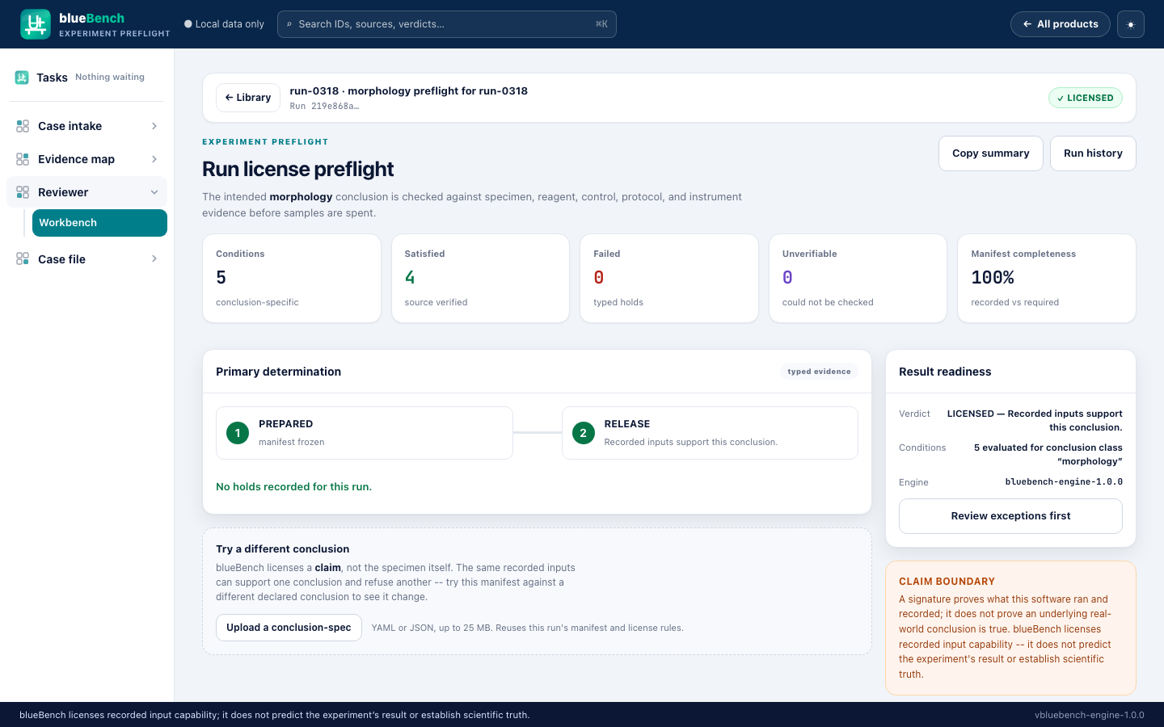Click the Satisfied summary card
The width and height of the screenshot is (1164, 727).
480,279
